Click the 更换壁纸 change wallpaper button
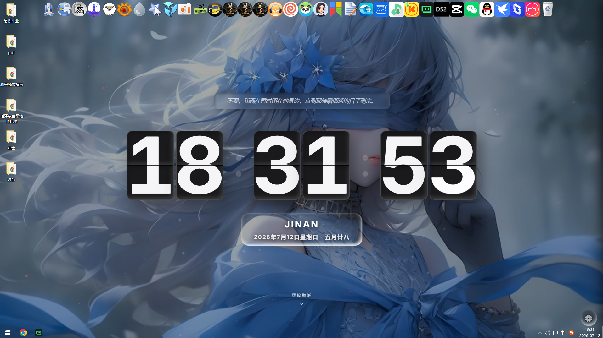Screen dimensions: 603x338 point(301,295)
